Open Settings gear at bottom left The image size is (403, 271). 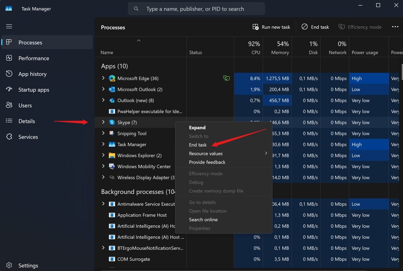(x=9, y=265)
